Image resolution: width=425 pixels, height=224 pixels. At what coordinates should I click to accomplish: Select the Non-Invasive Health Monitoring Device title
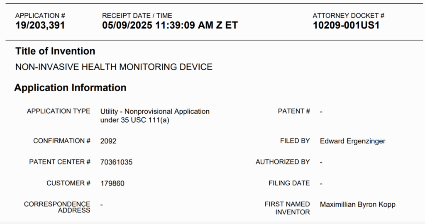tap(114, 67)
